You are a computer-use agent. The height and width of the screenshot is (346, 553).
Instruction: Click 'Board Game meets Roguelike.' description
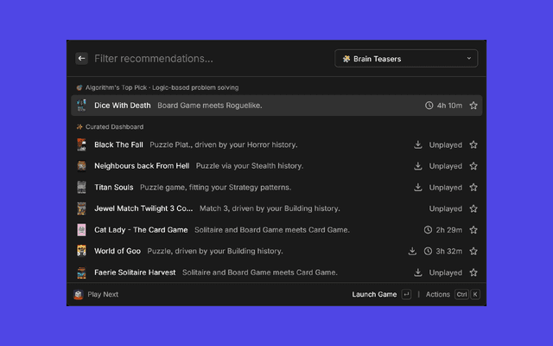tap(210, 106)
